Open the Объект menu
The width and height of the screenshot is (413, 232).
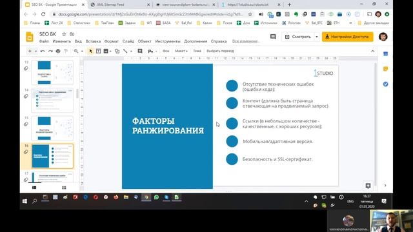pyautogui.click(x=145, y=41)
